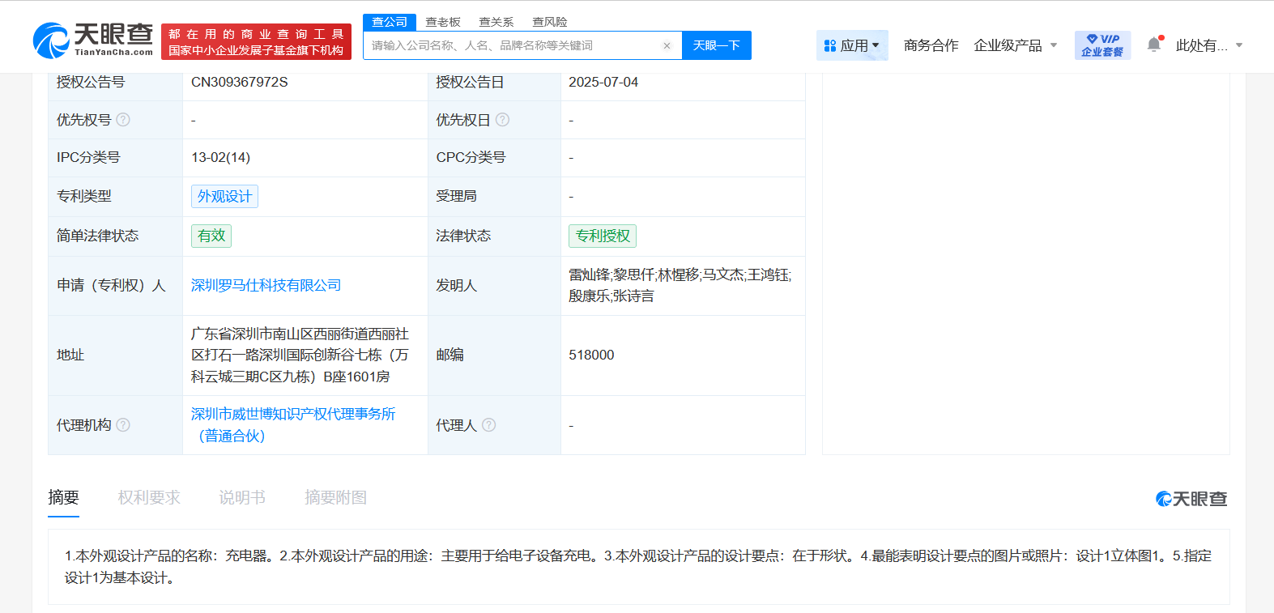Click help icon next to 代理机构
This screenshot has width=1274, height=613.
click(x=123, y=425)
